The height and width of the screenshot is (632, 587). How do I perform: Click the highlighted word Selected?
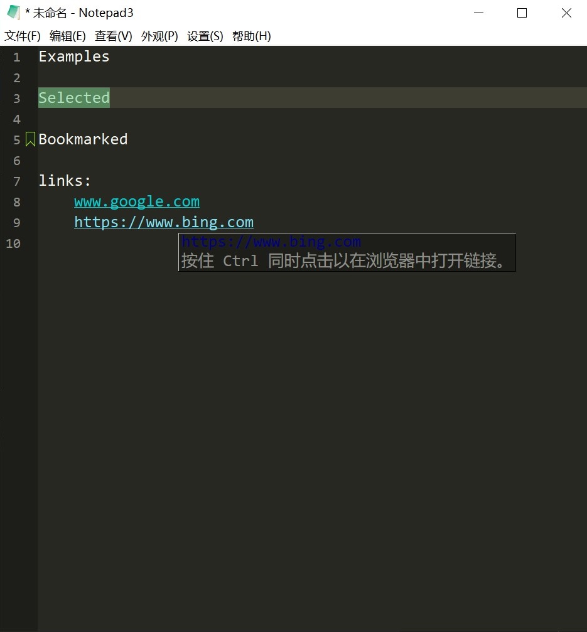tap(73, 98)
